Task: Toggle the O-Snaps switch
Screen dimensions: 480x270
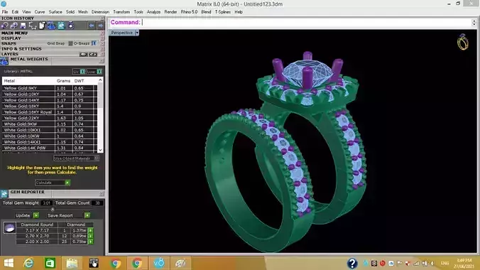Action: [x=94, y=43]
